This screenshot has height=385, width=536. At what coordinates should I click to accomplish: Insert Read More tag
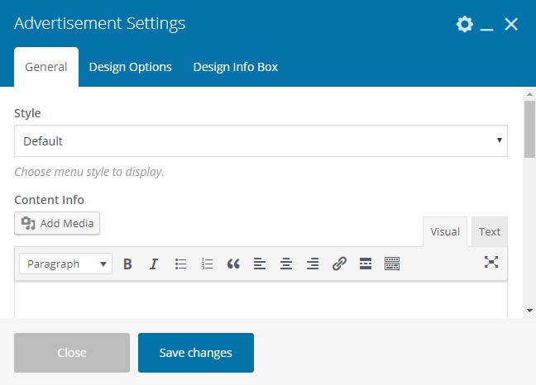coord(366,264)
